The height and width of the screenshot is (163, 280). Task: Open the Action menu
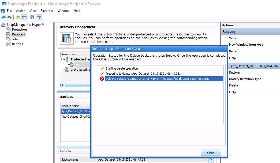[x=21, y=11]
